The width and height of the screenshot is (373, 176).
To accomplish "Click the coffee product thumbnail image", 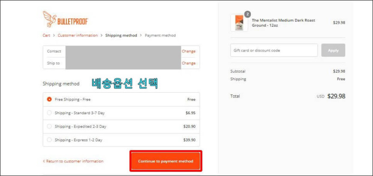I will (239, 23).
